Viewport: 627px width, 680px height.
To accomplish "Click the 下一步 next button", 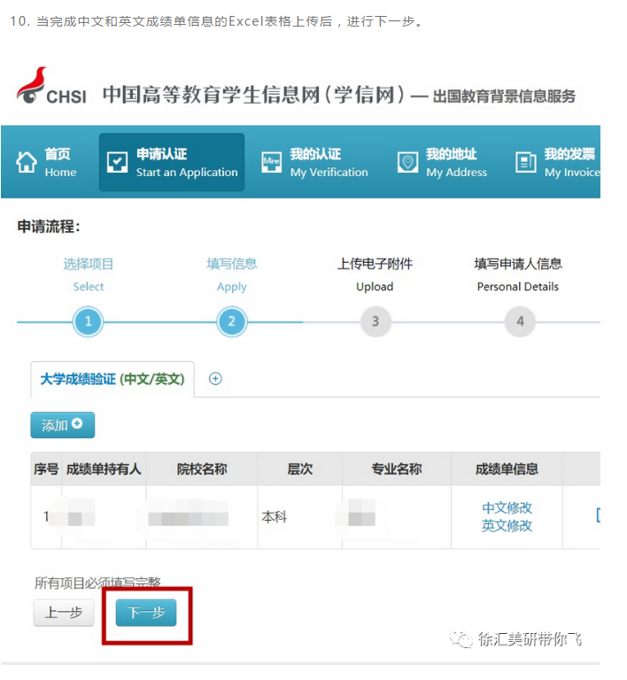I will 146,613.
